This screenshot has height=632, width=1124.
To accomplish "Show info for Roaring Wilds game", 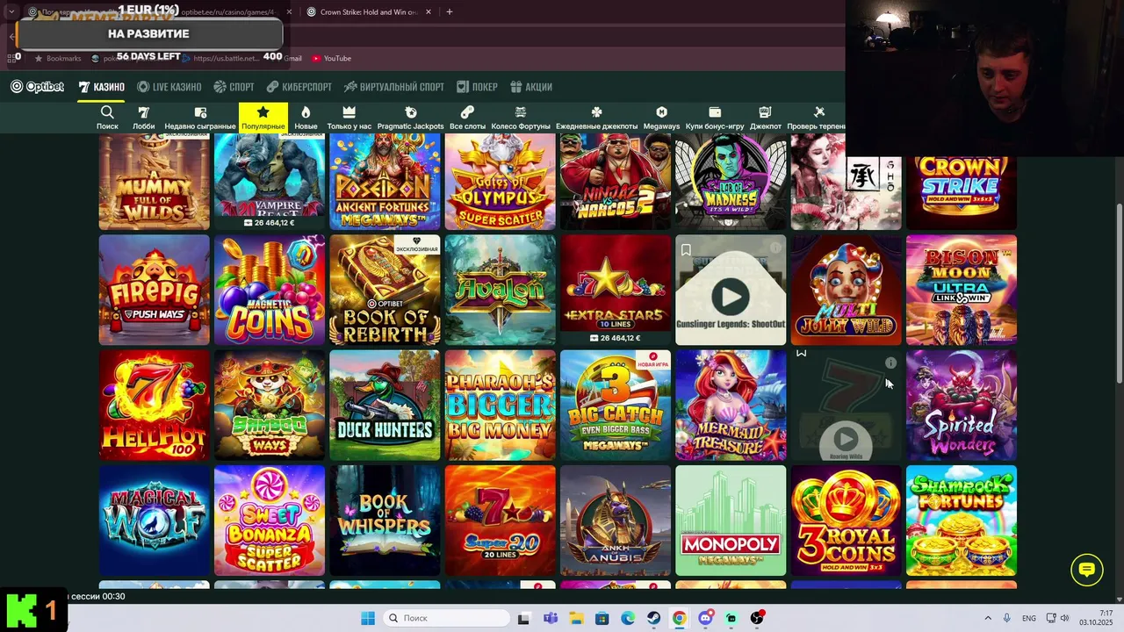I will [890, 363].
